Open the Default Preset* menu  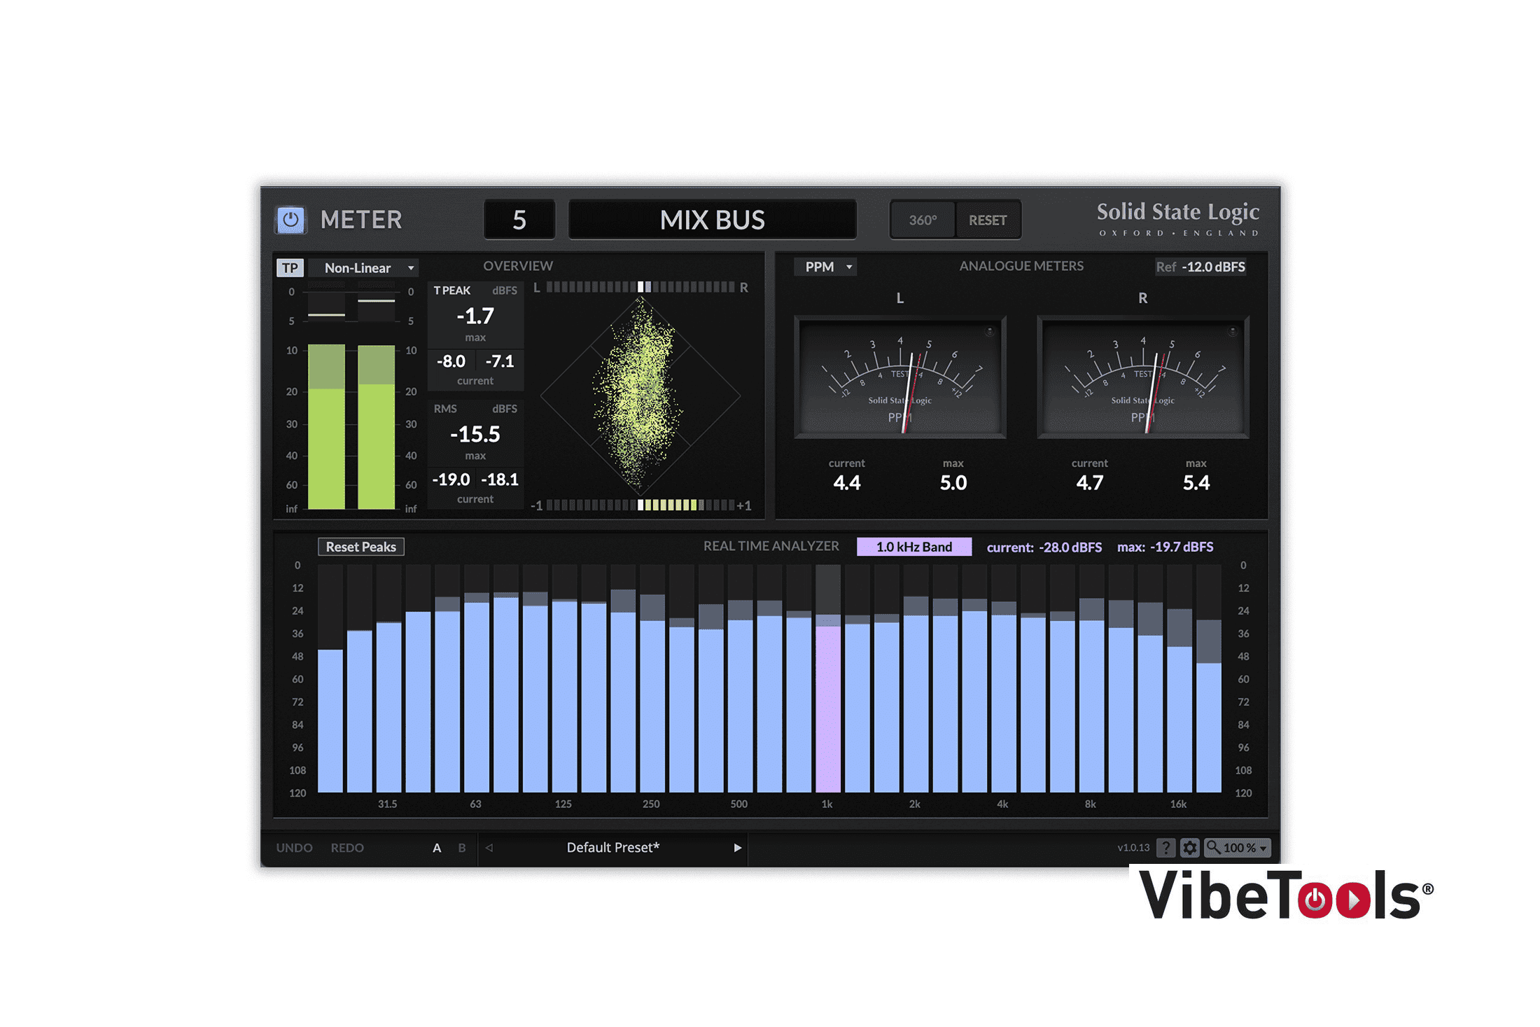click(612, 848)
